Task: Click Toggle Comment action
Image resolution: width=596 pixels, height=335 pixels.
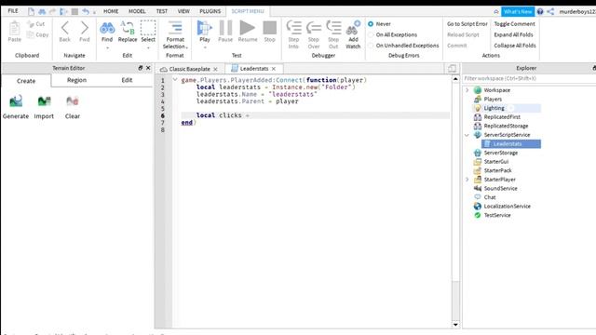Action: pos(514,23)
